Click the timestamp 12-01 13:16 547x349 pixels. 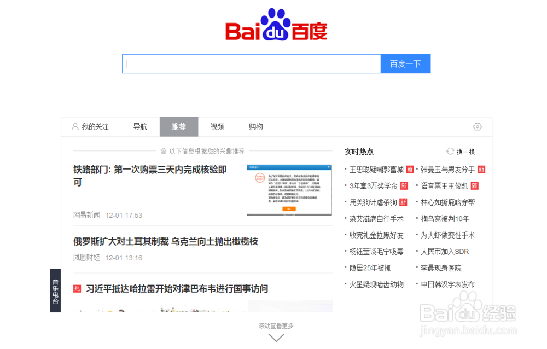pos(124,258)
